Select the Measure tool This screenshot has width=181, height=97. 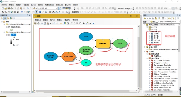click(50, 12)
